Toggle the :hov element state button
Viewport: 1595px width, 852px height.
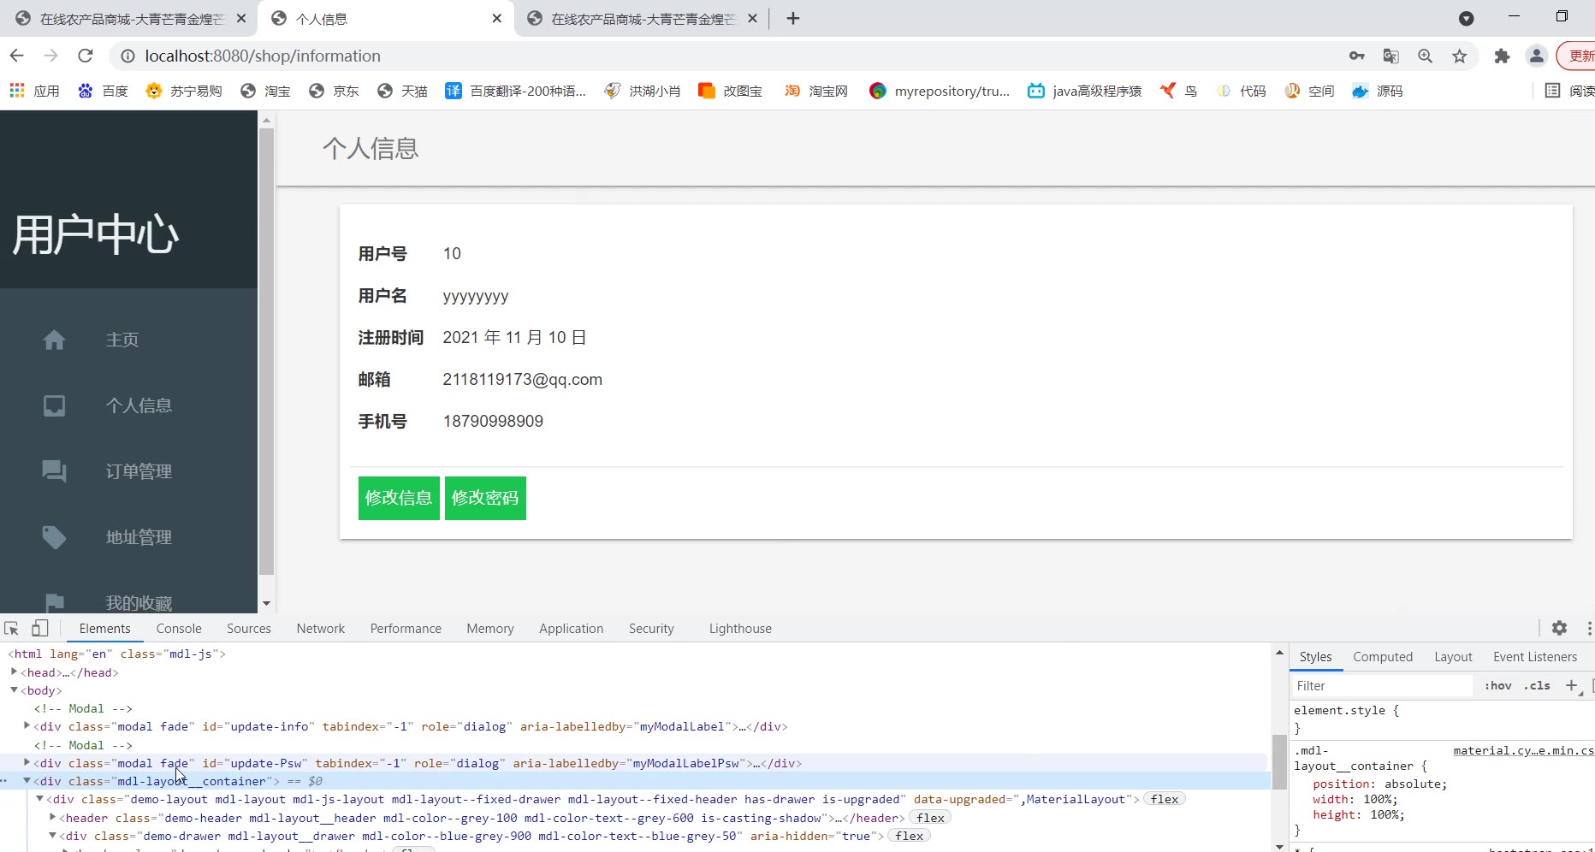(x=1497, y=686)
